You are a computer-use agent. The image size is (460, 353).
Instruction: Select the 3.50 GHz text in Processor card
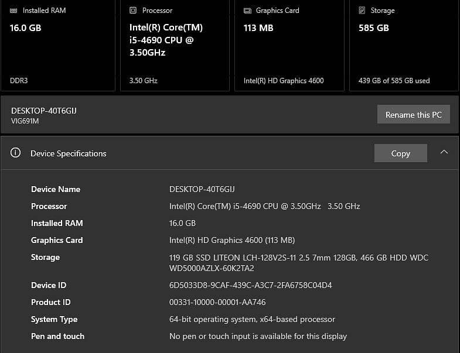point(144,81)
